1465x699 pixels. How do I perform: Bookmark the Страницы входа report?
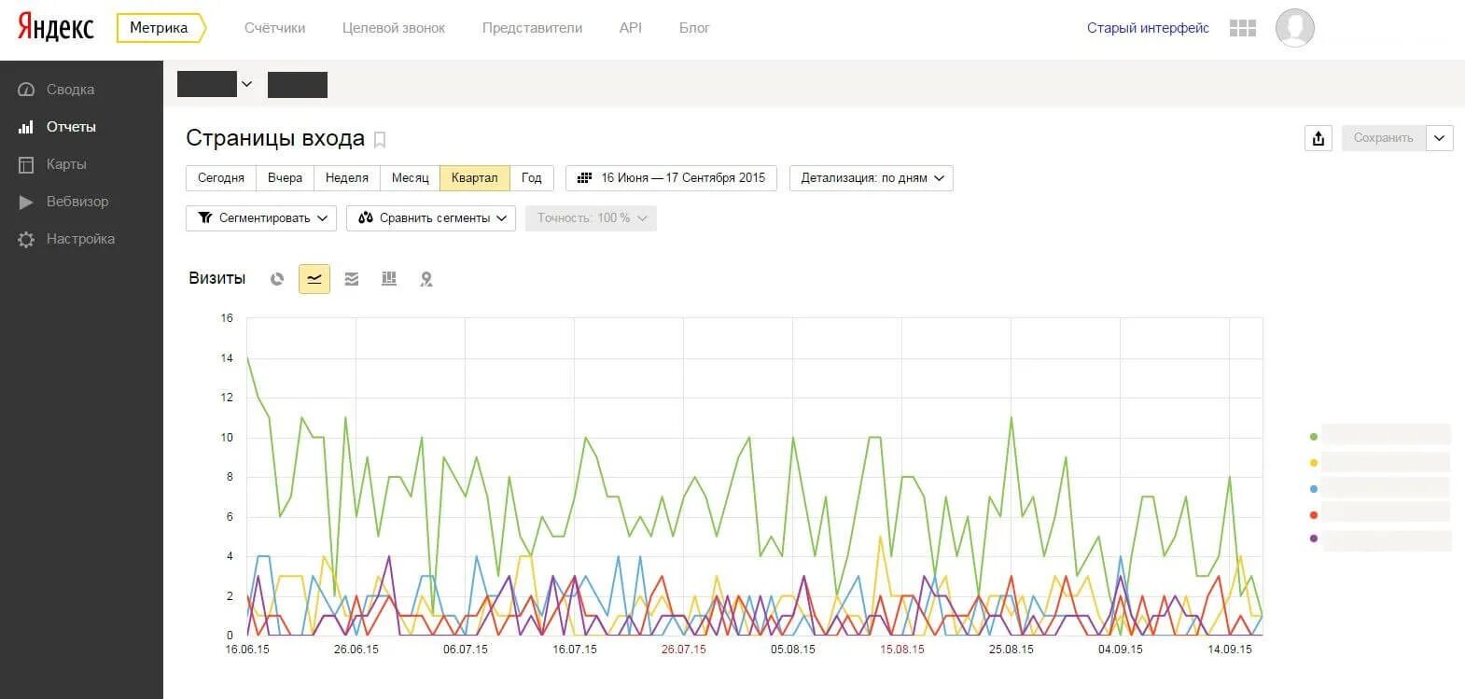point(380,140)
